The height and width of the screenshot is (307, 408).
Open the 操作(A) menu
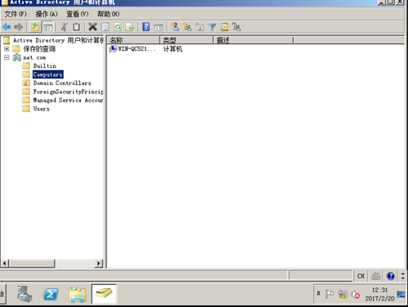point(47,14)
